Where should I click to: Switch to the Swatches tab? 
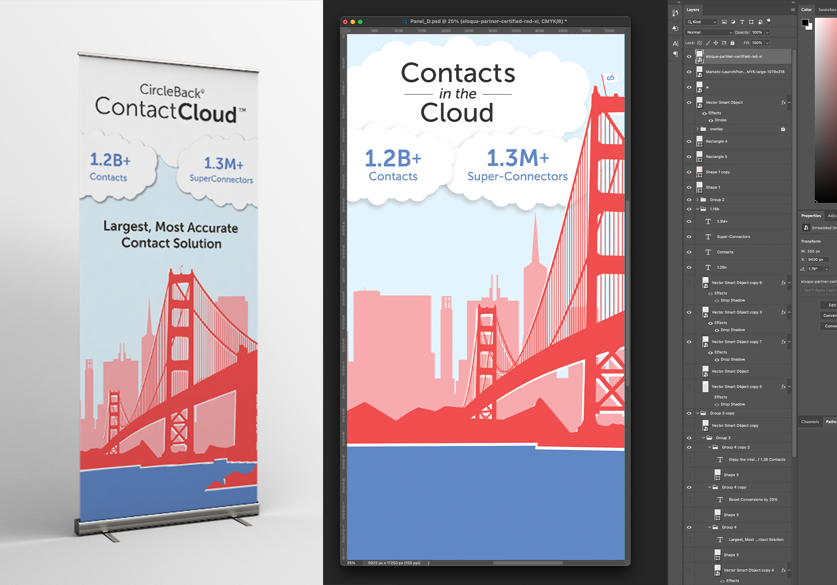tap(827, 10)
